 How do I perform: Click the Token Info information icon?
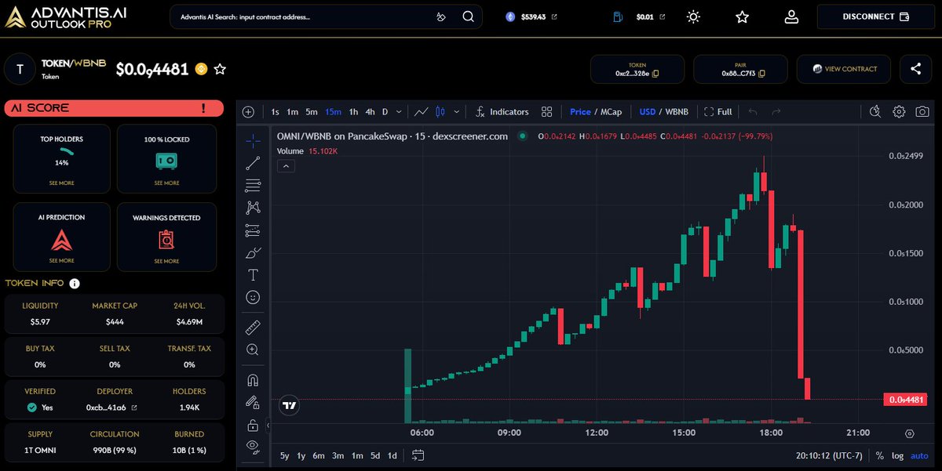(75, 284)
